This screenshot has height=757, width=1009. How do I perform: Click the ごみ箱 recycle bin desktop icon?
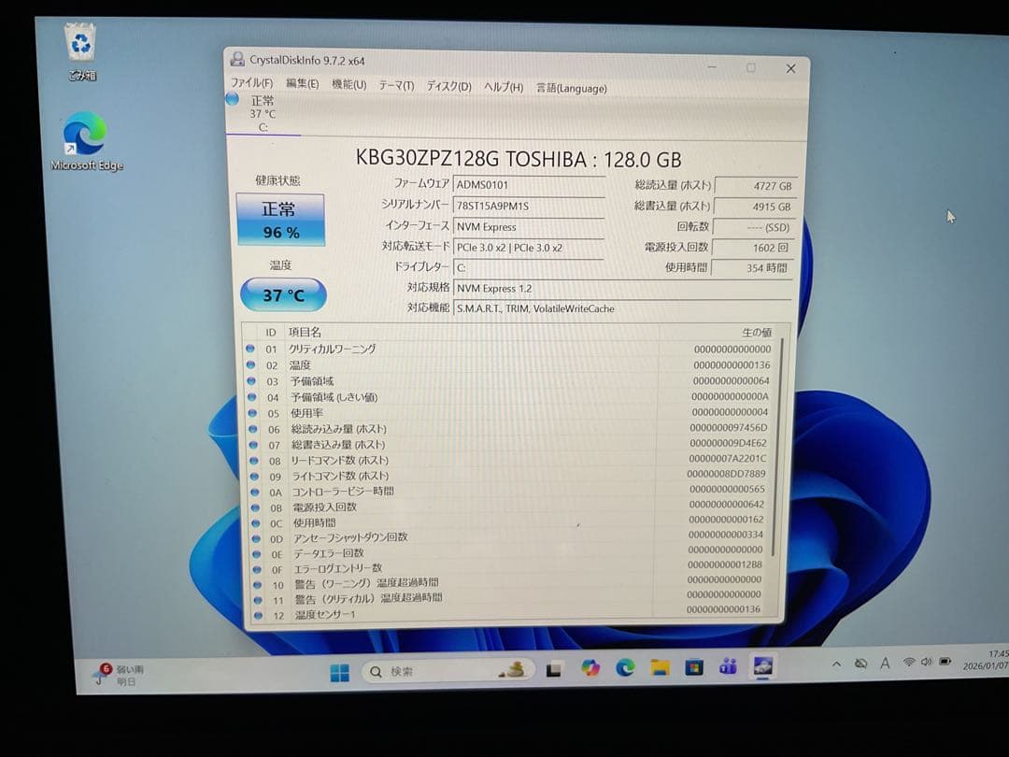tap(81, 51)
